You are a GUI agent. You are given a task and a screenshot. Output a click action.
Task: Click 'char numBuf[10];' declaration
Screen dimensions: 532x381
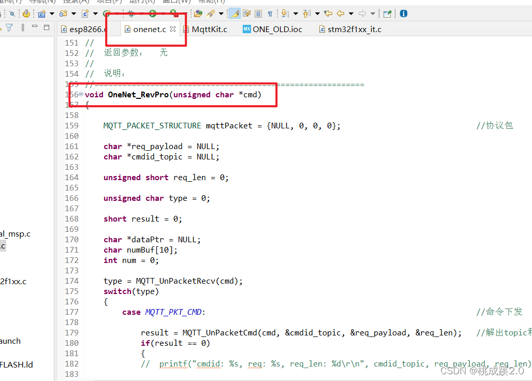click(x=140, y=250)
